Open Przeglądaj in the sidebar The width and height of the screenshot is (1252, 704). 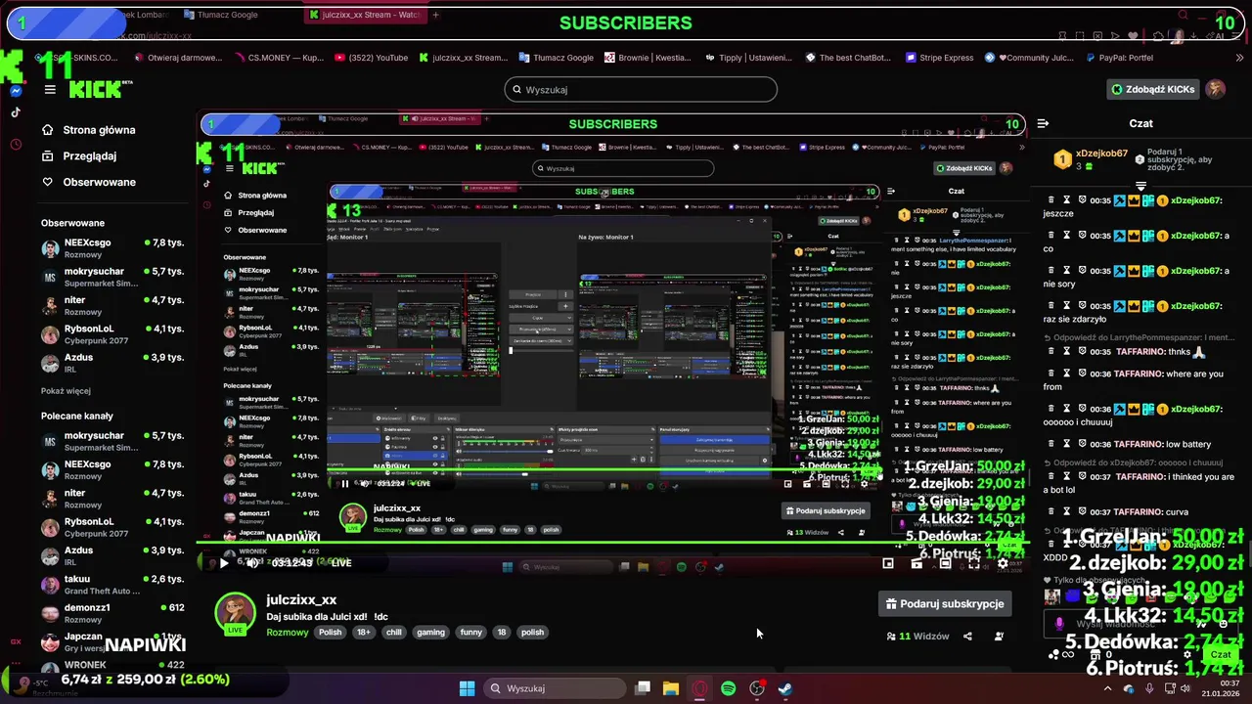[x=78, y=155]
